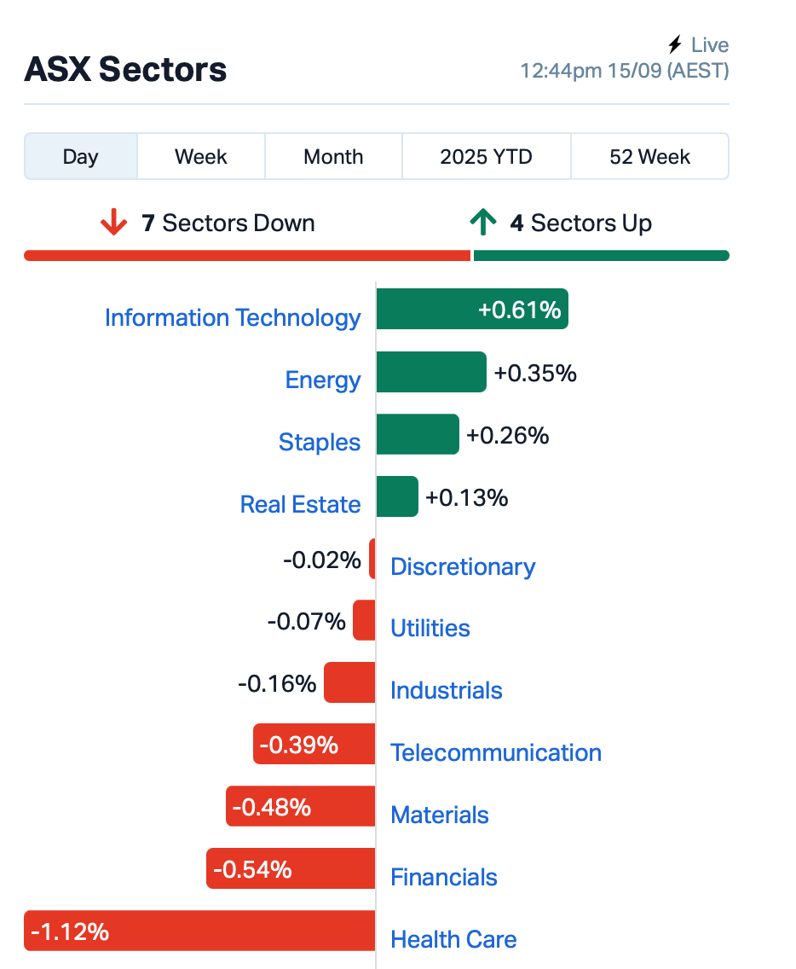Switch to the Month tab

click(333, 157)
